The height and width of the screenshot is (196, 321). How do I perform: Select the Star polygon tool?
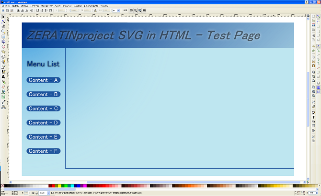pos(3,52)
